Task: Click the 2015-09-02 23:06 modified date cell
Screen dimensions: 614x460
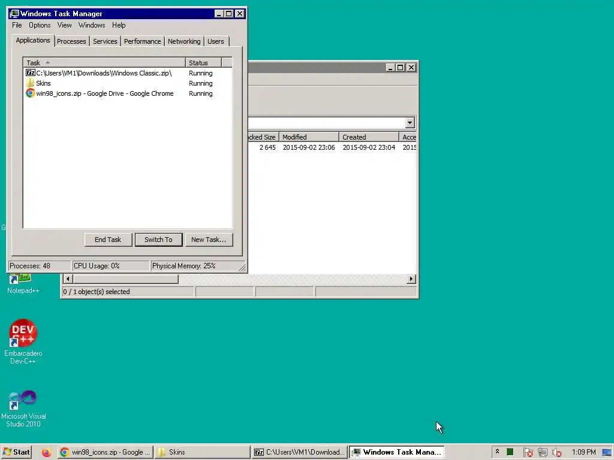Action: pos(309,147)
